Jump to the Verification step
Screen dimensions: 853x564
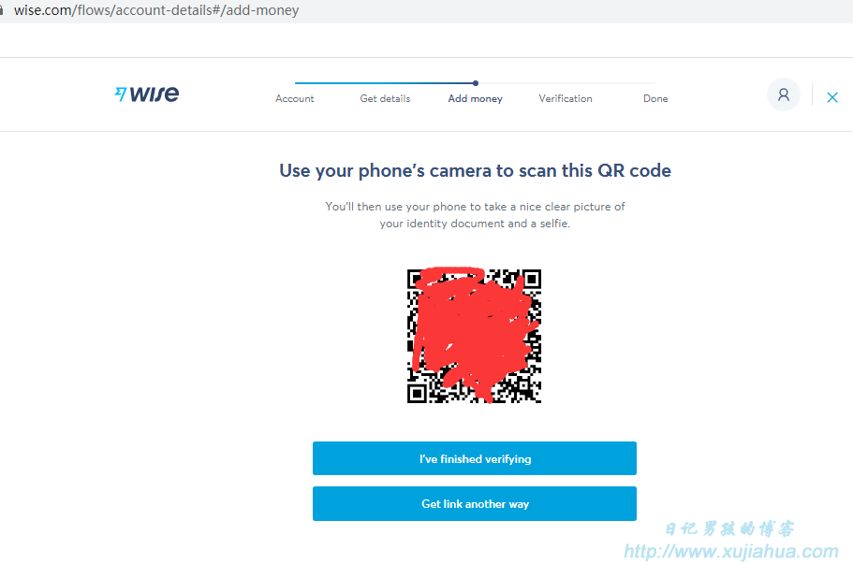point(566,98)
